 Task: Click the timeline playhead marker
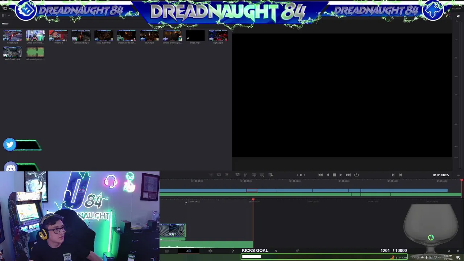(x=253, y=200)
